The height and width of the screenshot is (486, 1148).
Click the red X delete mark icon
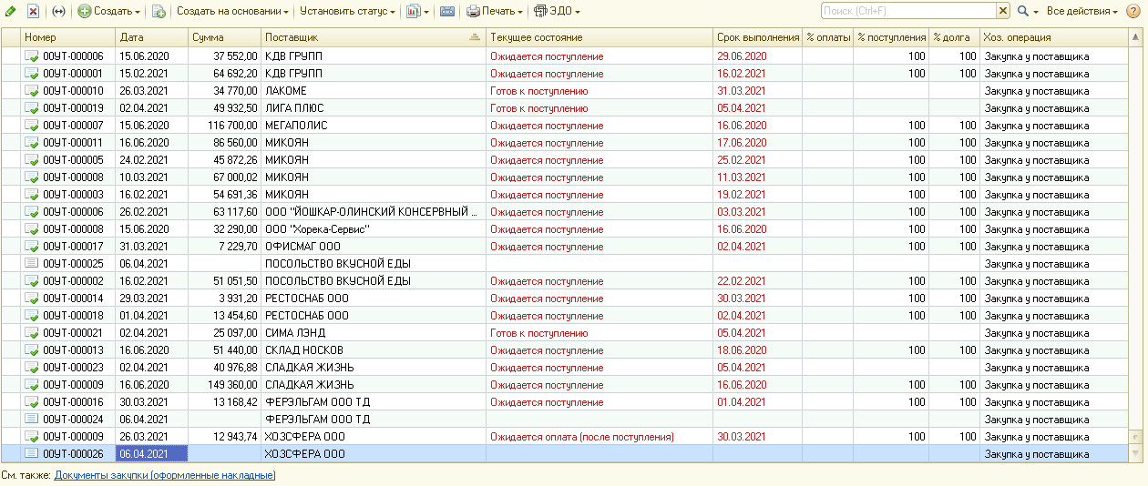pyautogui.click(x=33, y=11)
